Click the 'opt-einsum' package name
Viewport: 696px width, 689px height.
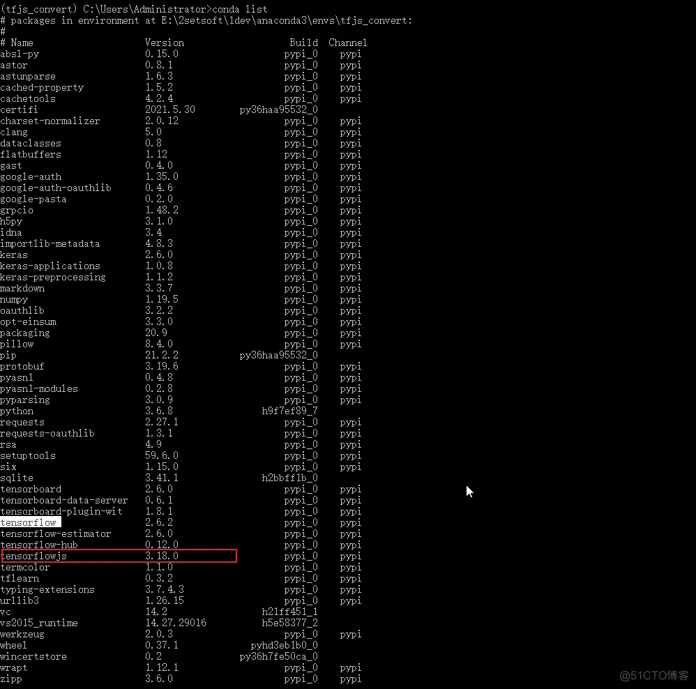29,322
